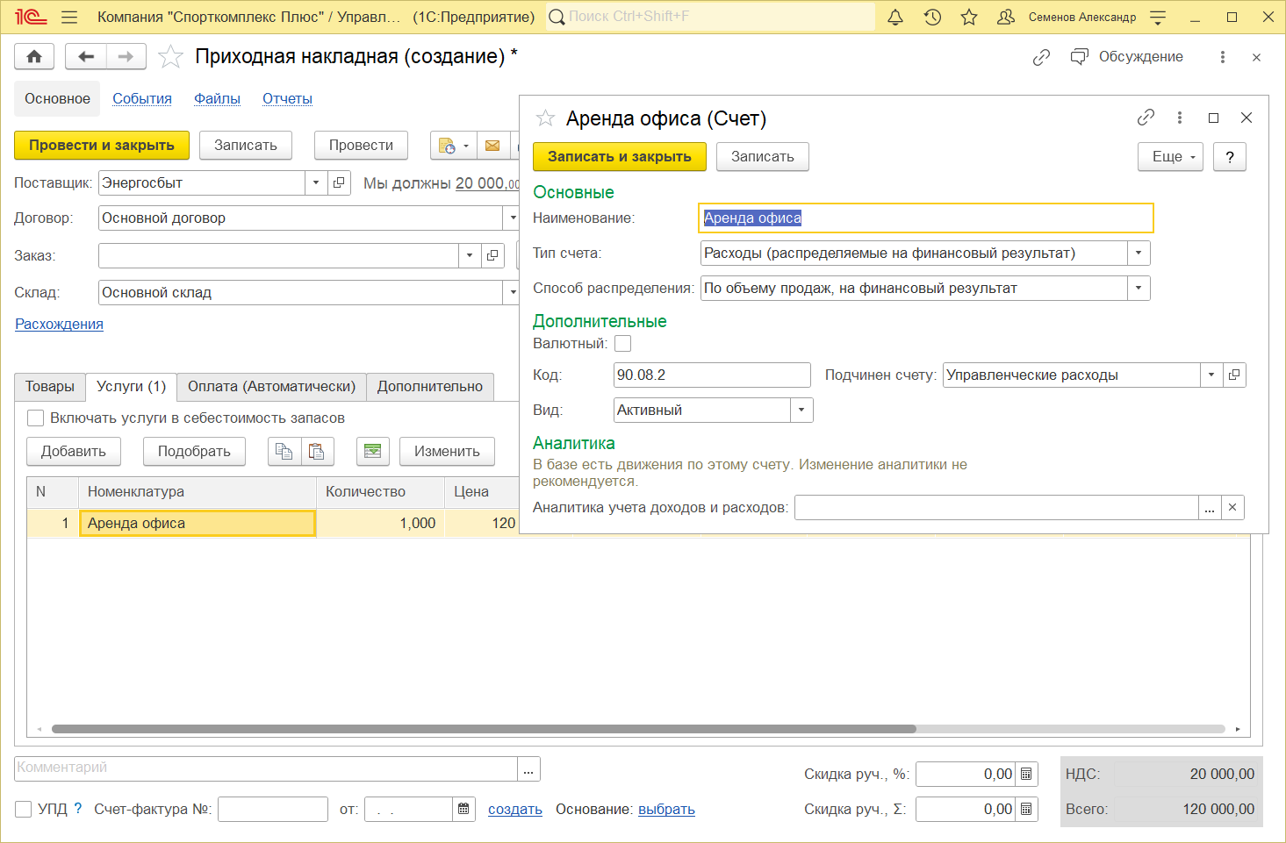
Task: Expand the Вид Активный dropdown
Action: click(x=801, y=411)
